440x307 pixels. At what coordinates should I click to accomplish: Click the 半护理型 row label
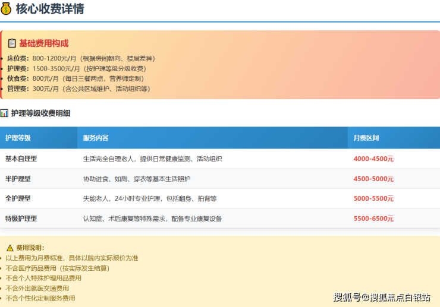18,179
